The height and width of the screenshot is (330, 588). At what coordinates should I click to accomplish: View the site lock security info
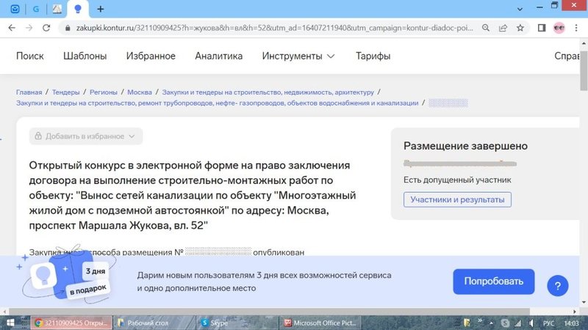[x=68, y=28]
